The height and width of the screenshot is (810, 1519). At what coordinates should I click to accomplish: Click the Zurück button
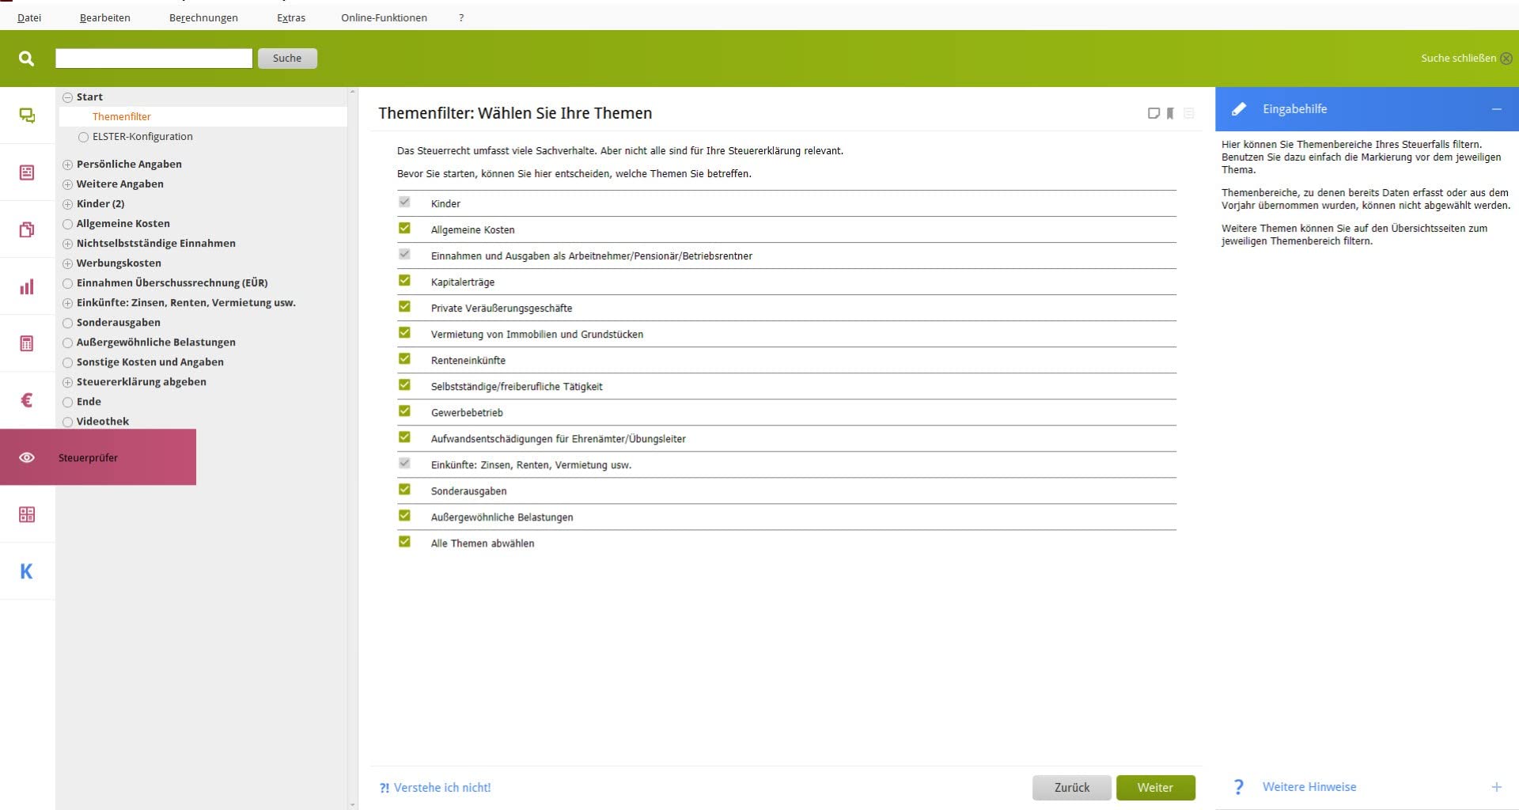pos(1072,788)
